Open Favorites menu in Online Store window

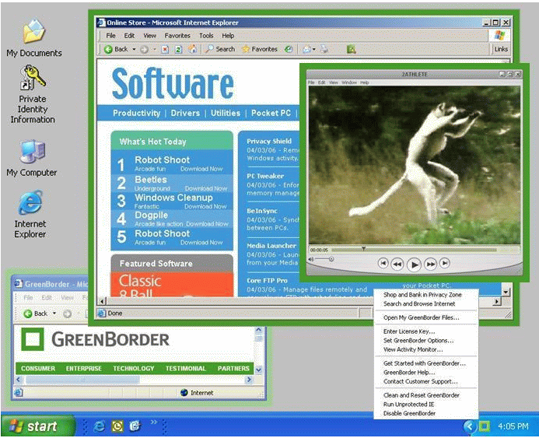pyautogui.click(x=177, y=36)
